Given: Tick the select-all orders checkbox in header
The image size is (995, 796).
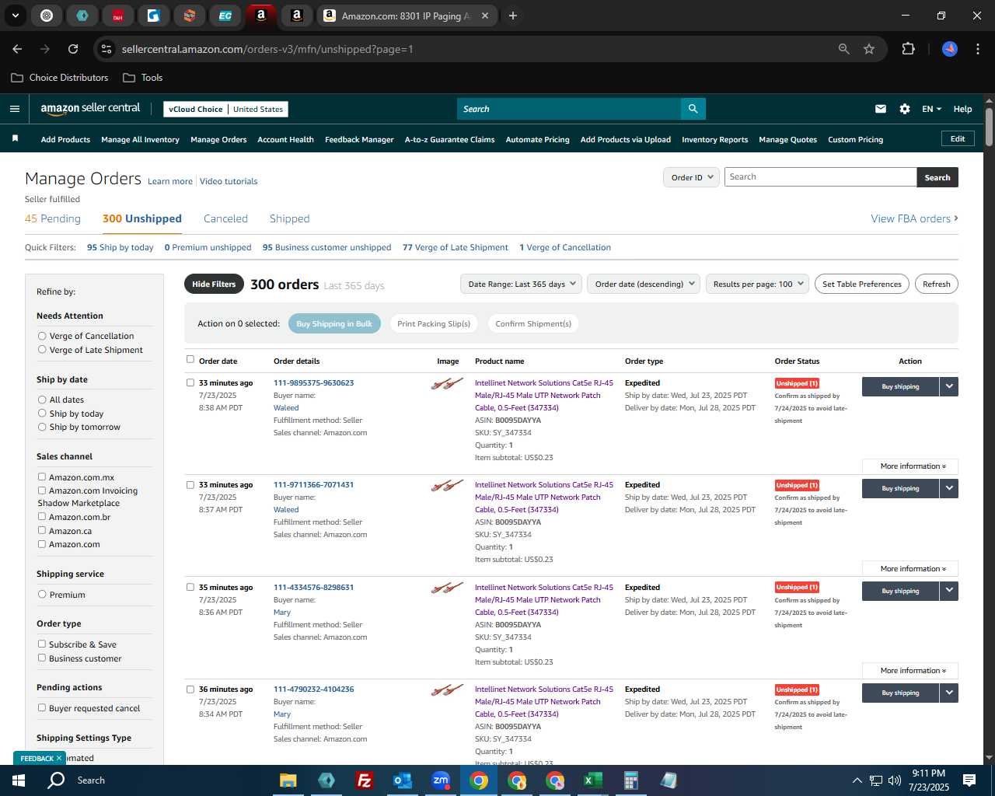Looking at the screenshot, I should (x=190, y=359).
